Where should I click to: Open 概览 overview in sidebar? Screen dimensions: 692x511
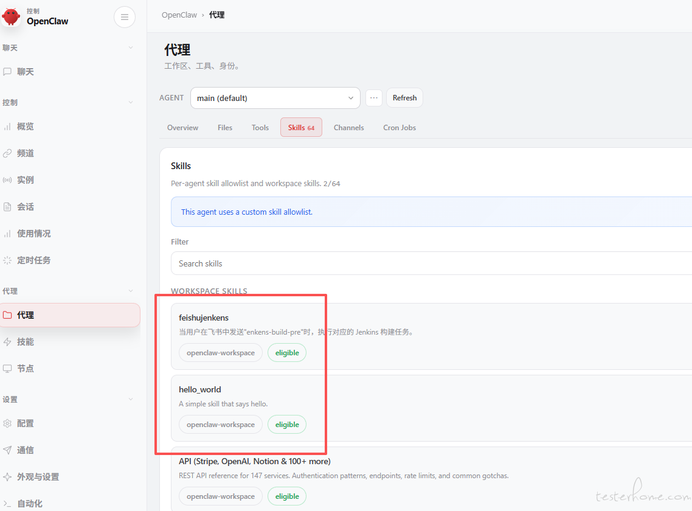26,127
